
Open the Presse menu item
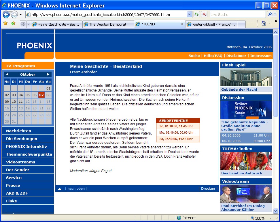point(28,185)
